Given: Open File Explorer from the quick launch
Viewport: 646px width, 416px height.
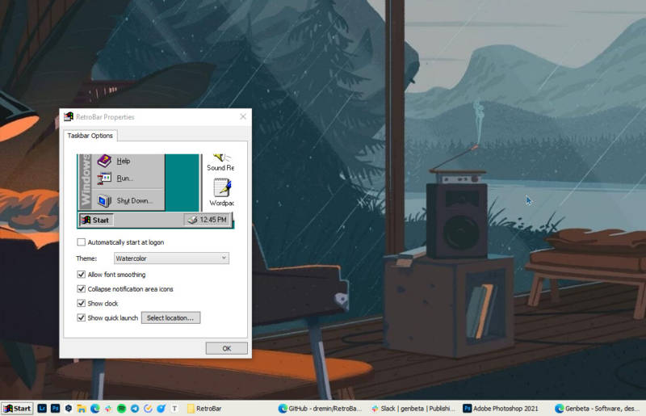Looking at the screenshot, I should (x=82, y=408).
